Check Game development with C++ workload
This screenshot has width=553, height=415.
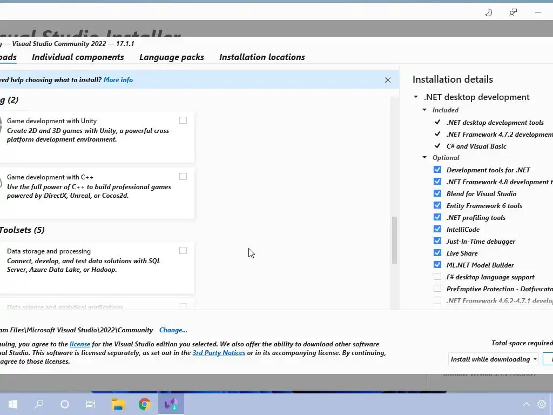click(x=183, y=177)
